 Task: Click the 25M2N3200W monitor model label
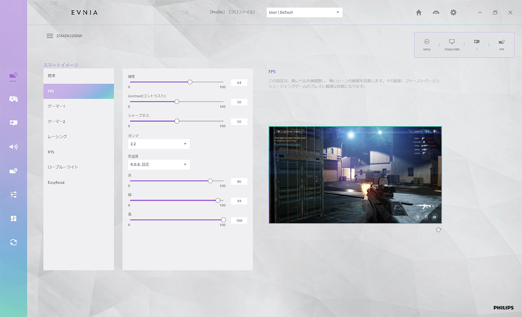70,36
